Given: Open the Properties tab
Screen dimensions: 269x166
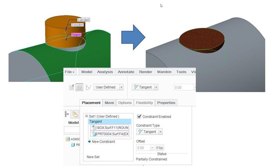Looking at the screenshot, I should point(166,103).
